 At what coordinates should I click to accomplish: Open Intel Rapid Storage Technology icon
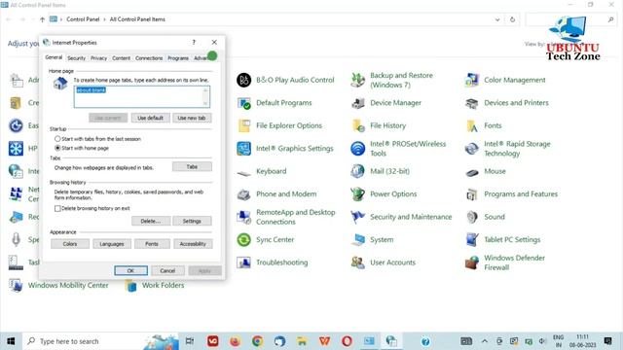[x=472, y=149]
